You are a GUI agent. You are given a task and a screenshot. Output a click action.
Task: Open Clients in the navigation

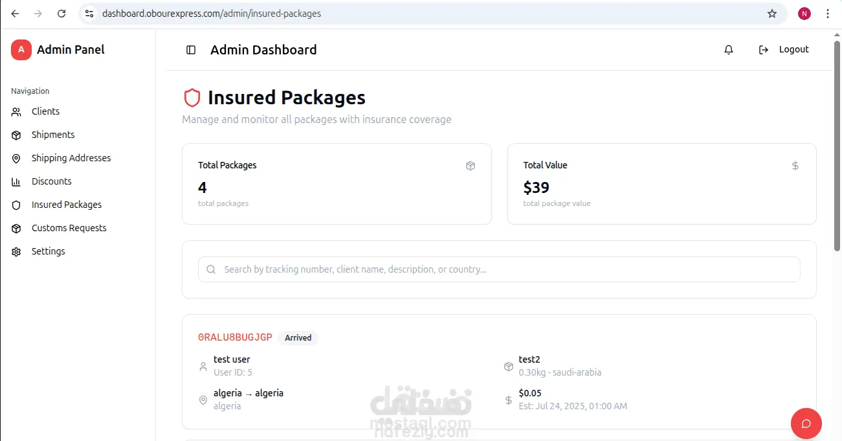tap(45, 111)
